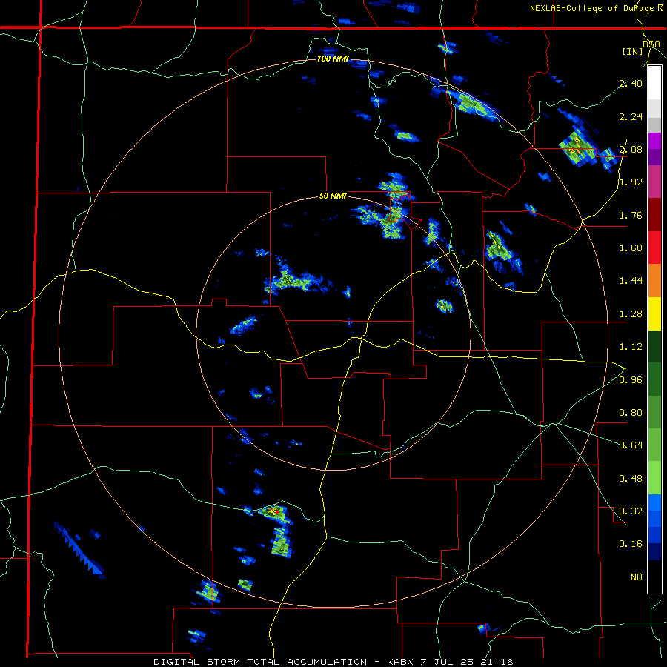Click the light blue swatch near 0.32

pos(654,502)
